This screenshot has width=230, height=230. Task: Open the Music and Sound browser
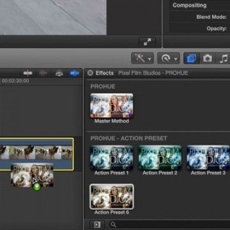[224, 58]
